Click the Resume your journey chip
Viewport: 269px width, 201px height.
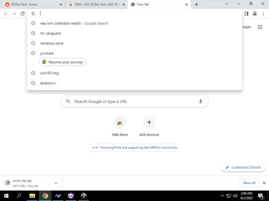point(63,62)
